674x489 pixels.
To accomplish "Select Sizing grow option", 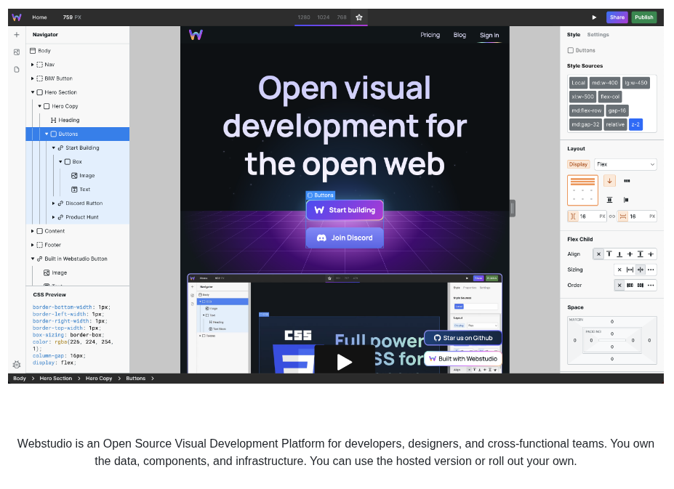I will 630,270.
